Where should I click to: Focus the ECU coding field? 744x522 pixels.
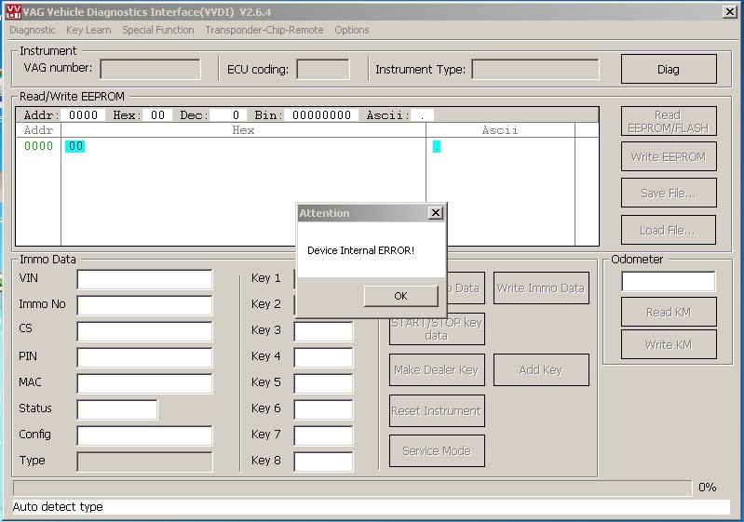point(323,69)
